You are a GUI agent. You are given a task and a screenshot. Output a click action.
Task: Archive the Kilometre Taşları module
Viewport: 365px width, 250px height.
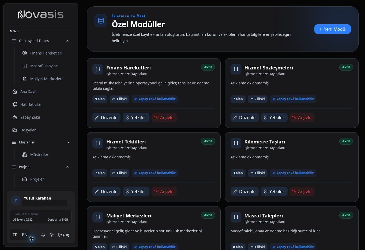(x=302, y=192)
